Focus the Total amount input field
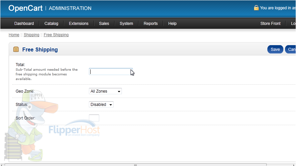The image size is (296, 166). (111, 71)
